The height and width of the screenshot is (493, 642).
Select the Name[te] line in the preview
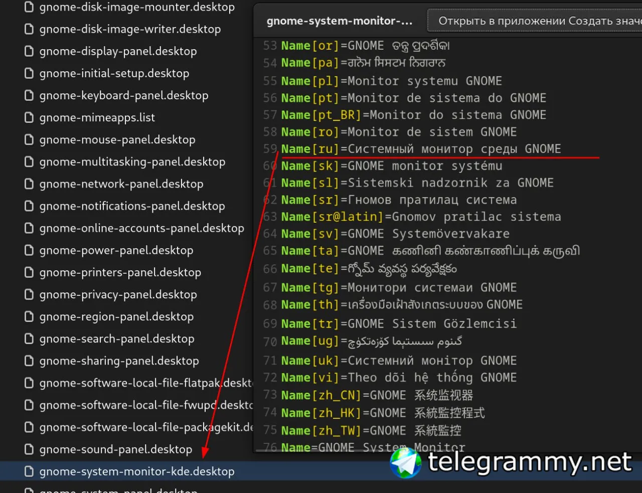369,269
